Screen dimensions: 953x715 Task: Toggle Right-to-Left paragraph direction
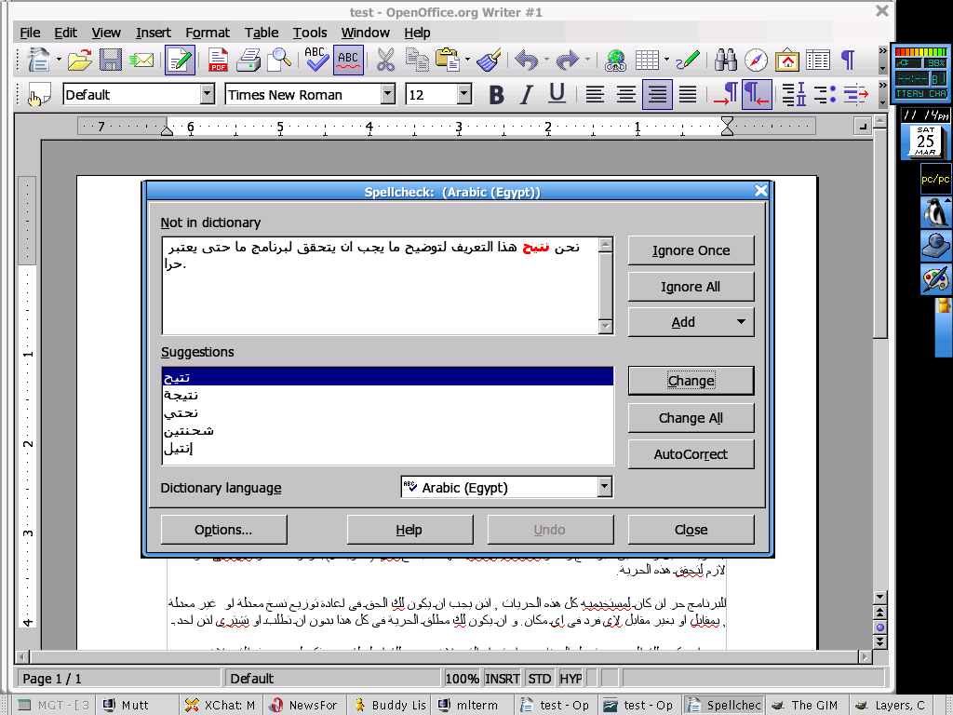[756, 94]
